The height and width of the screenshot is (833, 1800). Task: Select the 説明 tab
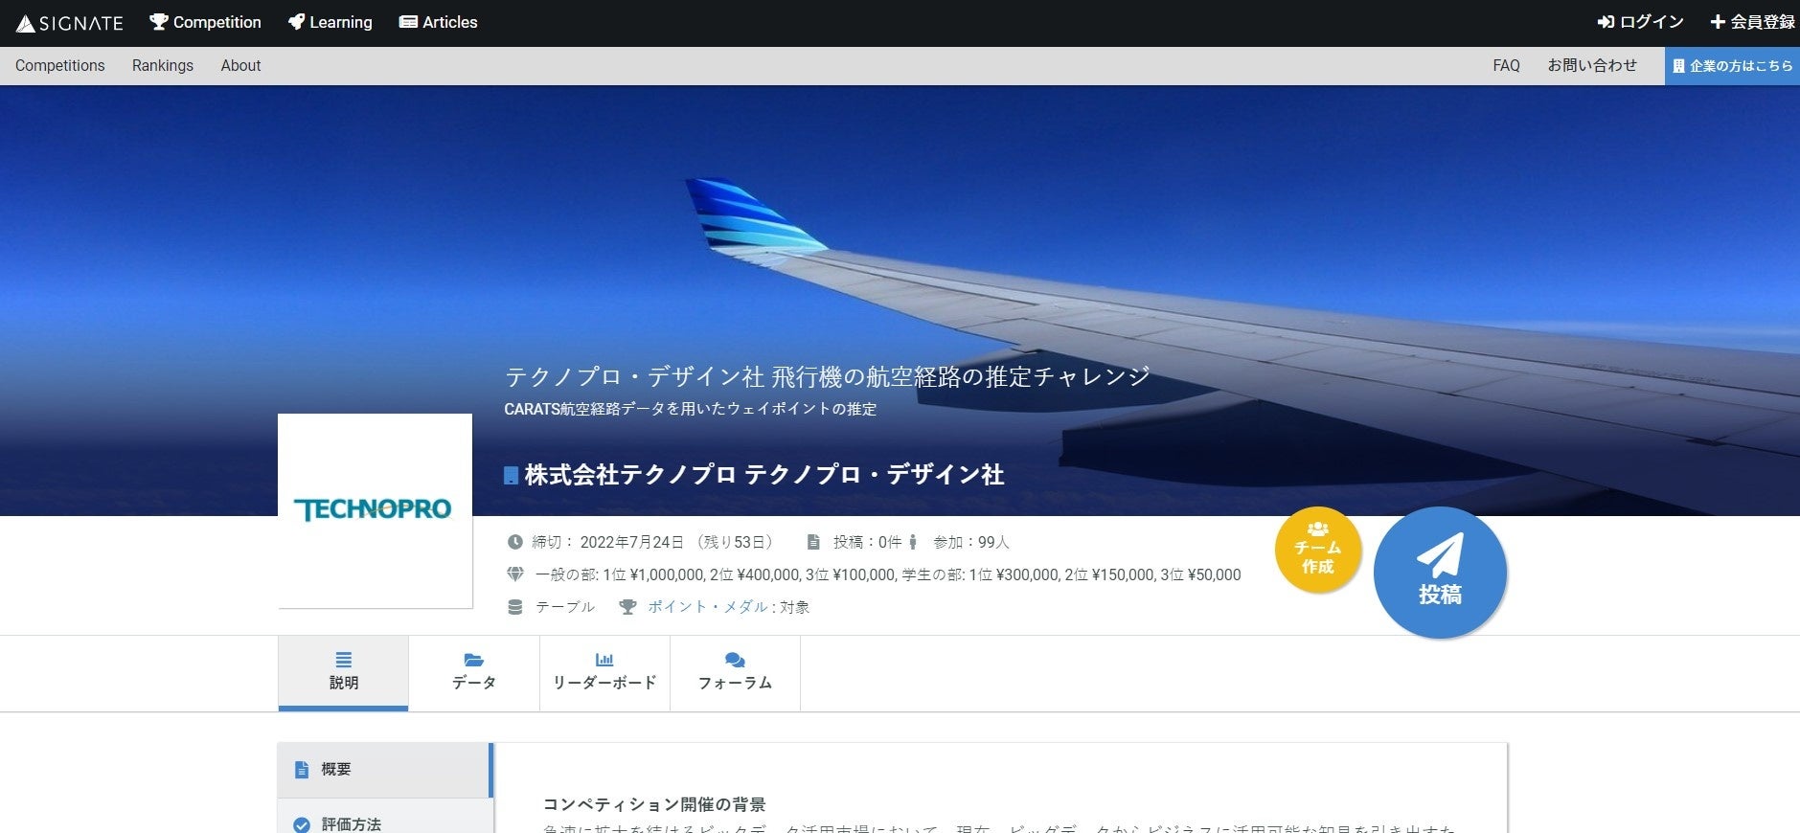[x=343, y=673]
